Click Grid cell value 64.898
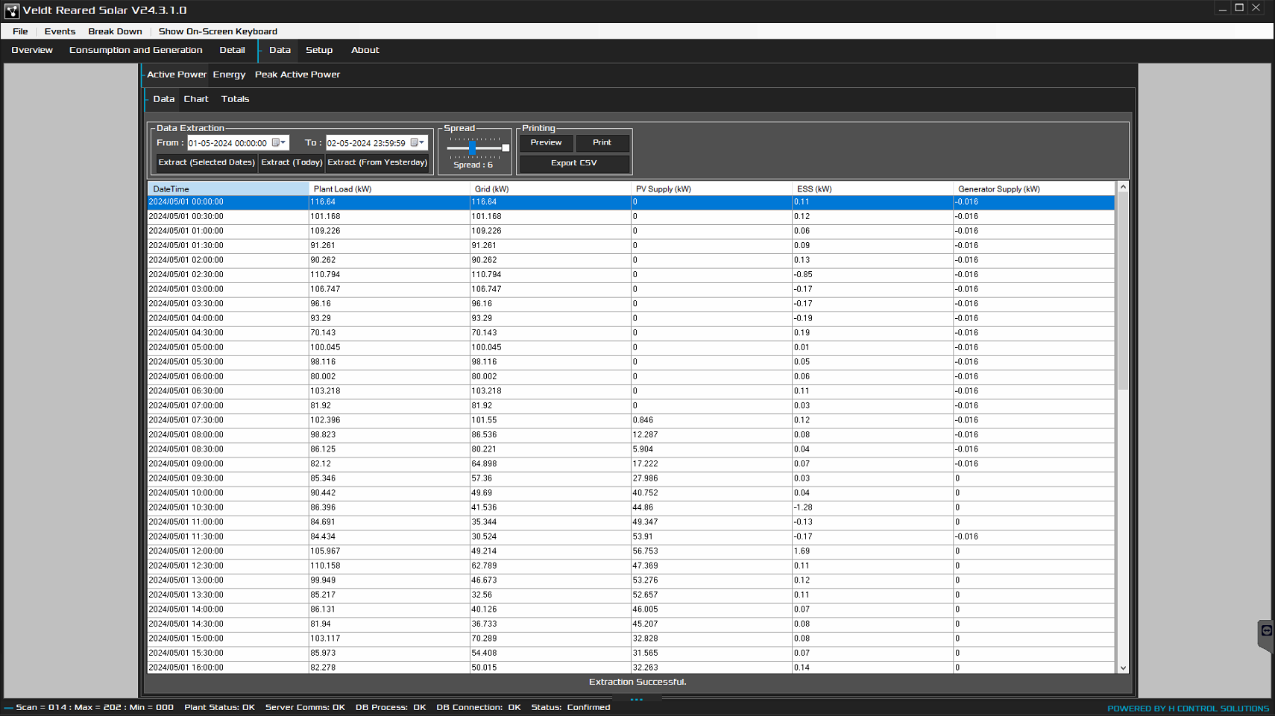 coord(550,464)
